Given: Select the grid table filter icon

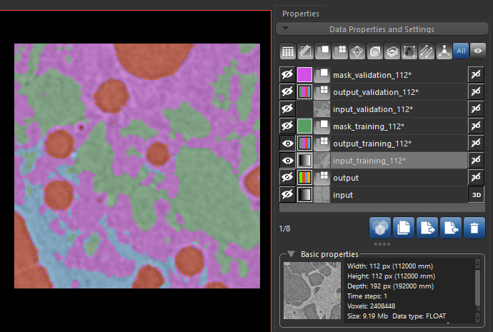Looking at the screenshot, I should point(287,51).
